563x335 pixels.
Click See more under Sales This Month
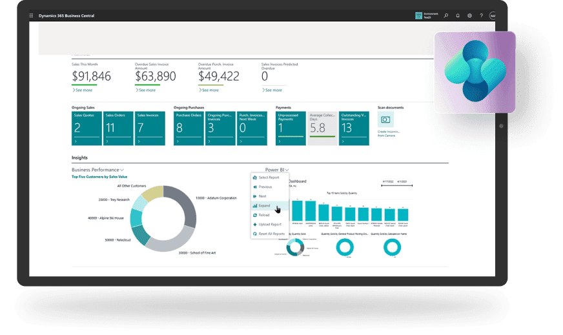83,90
